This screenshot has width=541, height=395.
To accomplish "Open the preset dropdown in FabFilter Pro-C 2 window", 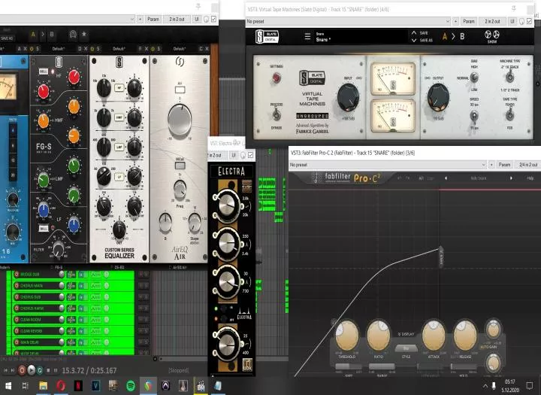I will [x=388, y=165].
